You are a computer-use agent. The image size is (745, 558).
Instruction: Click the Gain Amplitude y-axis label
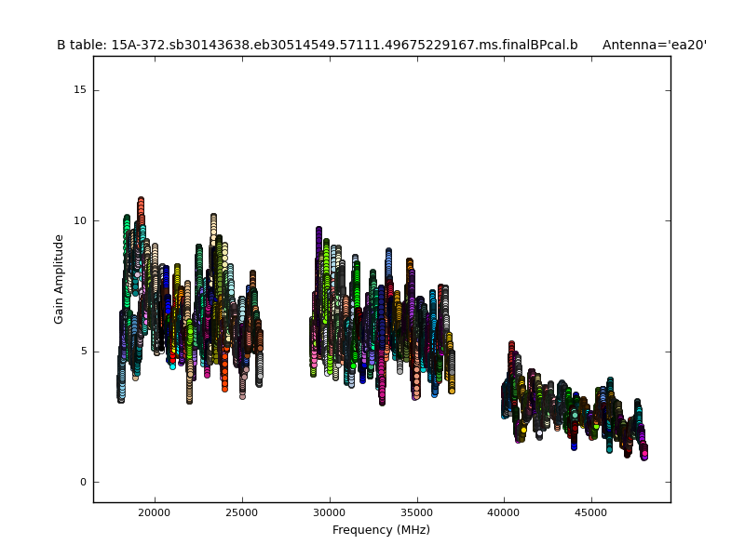tap(60, 279)
